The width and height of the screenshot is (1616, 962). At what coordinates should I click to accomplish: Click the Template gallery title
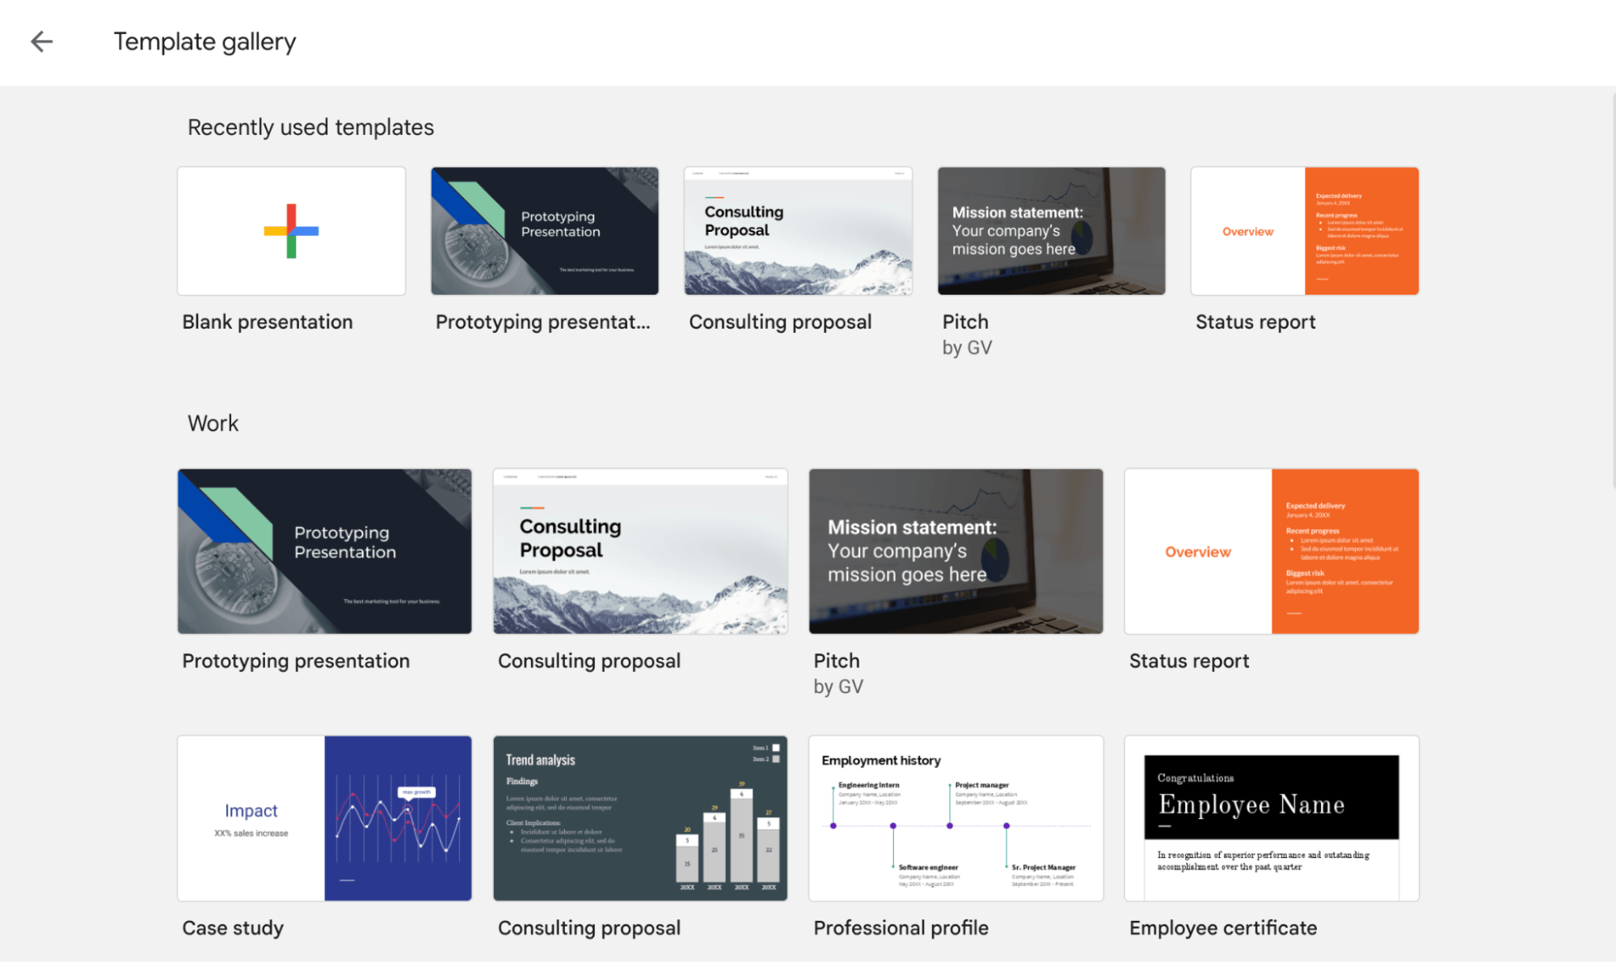(x=205, y=41)
